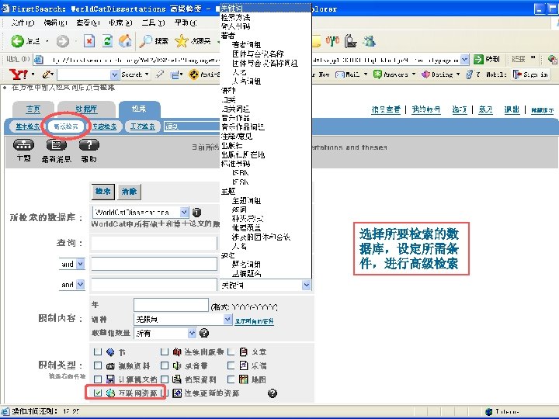
Task: Click the Anti-Spy toolbar icon
Action: click(x=193, y=74)
